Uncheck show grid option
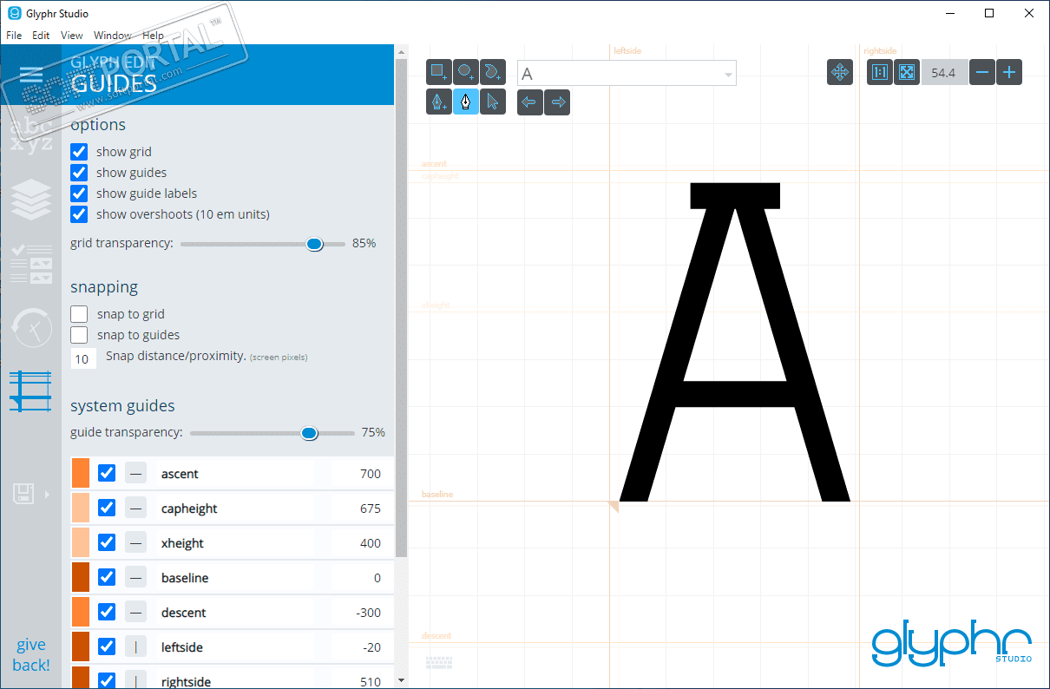1050x689 pixels. click(79, 152)
